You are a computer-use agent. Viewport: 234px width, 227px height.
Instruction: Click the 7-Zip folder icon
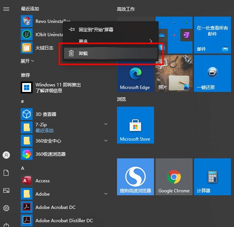[x=27, y=127]
